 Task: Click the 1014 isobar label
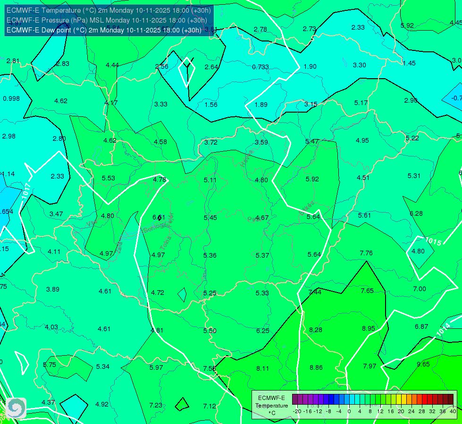click(x=444, y=330)
